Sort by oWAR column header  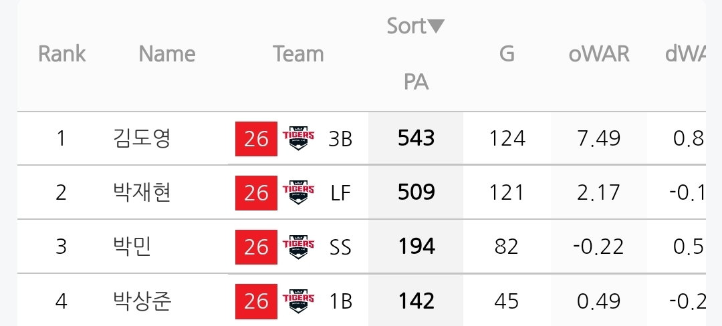598,54
